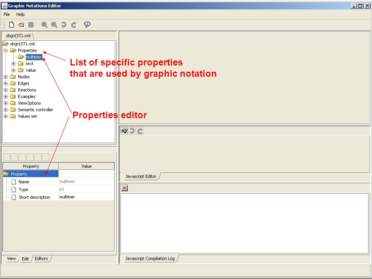Click the Name row document icon

point(14,182)
